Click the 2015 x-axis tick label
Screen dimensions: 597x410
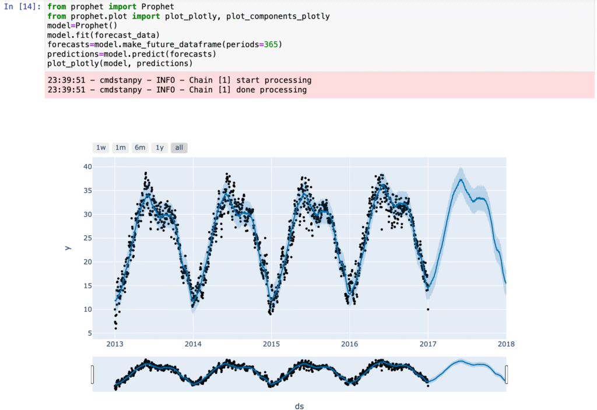(272, 344)
